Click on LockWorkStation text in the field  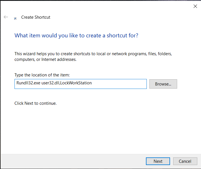(x=76, y=83)
